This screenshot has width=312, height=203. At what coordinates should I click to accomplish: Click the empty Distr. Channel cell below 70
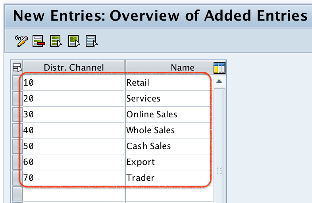[73, 194]
